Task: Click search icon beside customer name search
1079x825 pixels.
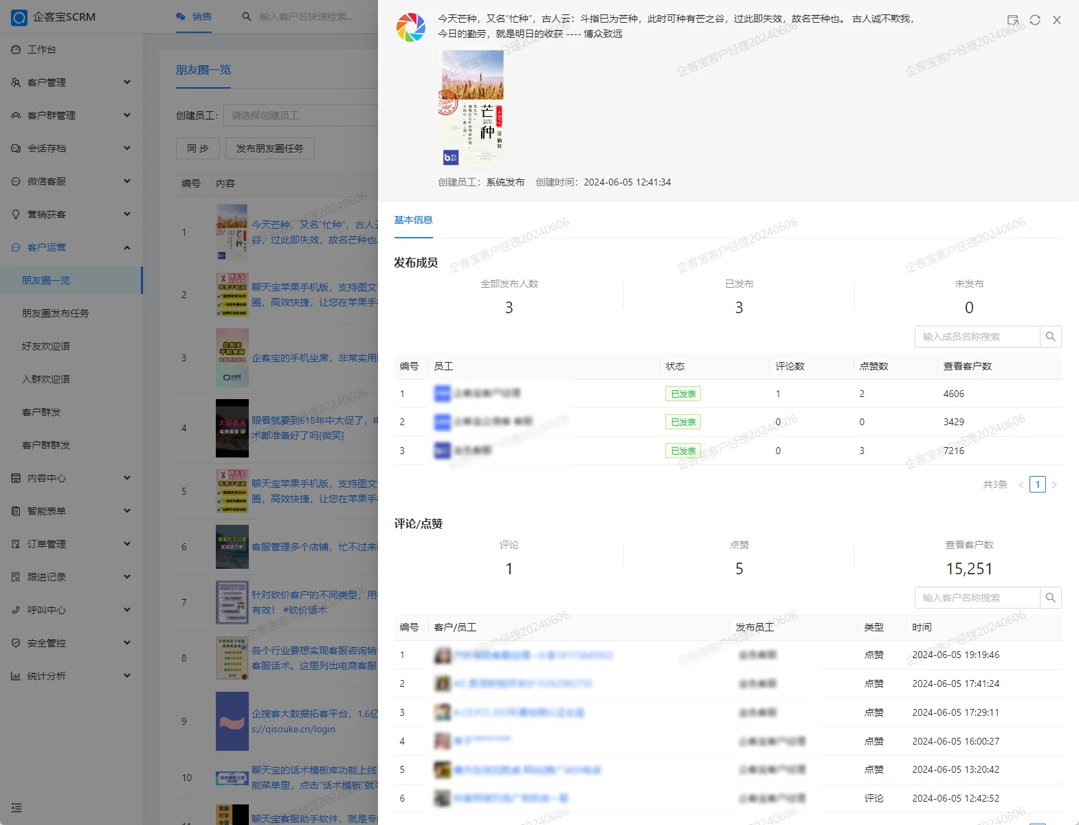Action: tap(1050, 598)
